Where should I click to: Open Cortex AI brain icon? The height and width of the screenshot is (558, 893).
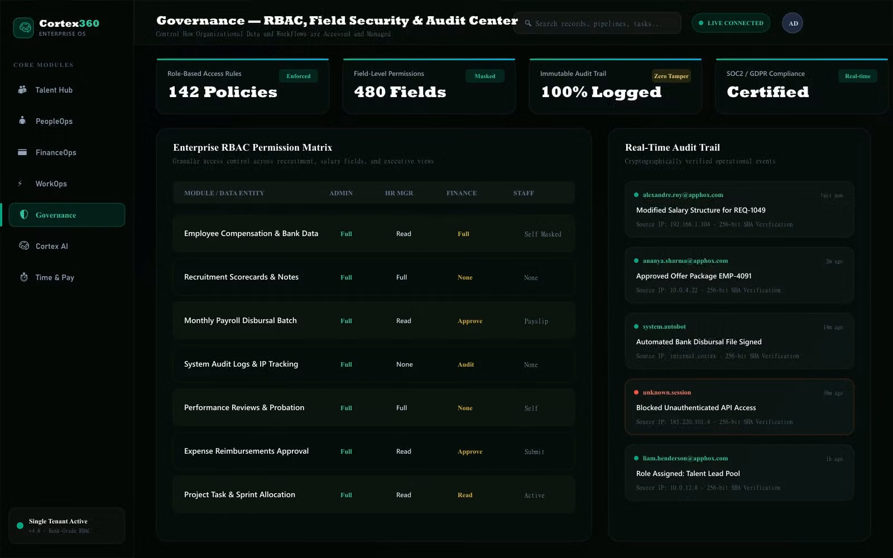[24, 246]
